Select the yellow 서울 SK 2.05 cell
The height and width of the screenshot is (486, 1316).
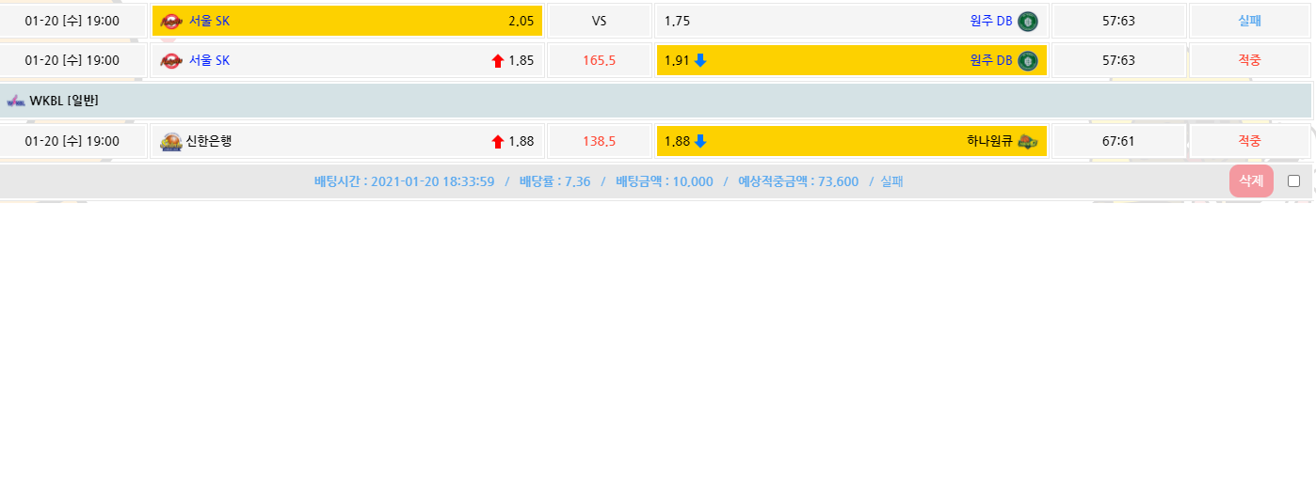tap(346, 21)
